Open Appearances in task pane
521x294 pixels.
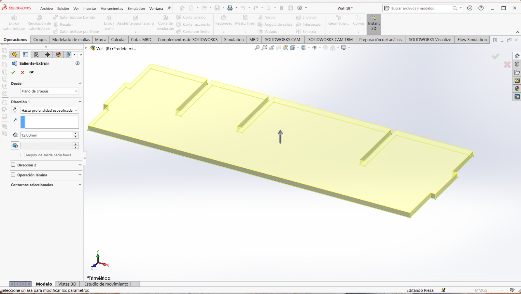click(x=517, y=89)
